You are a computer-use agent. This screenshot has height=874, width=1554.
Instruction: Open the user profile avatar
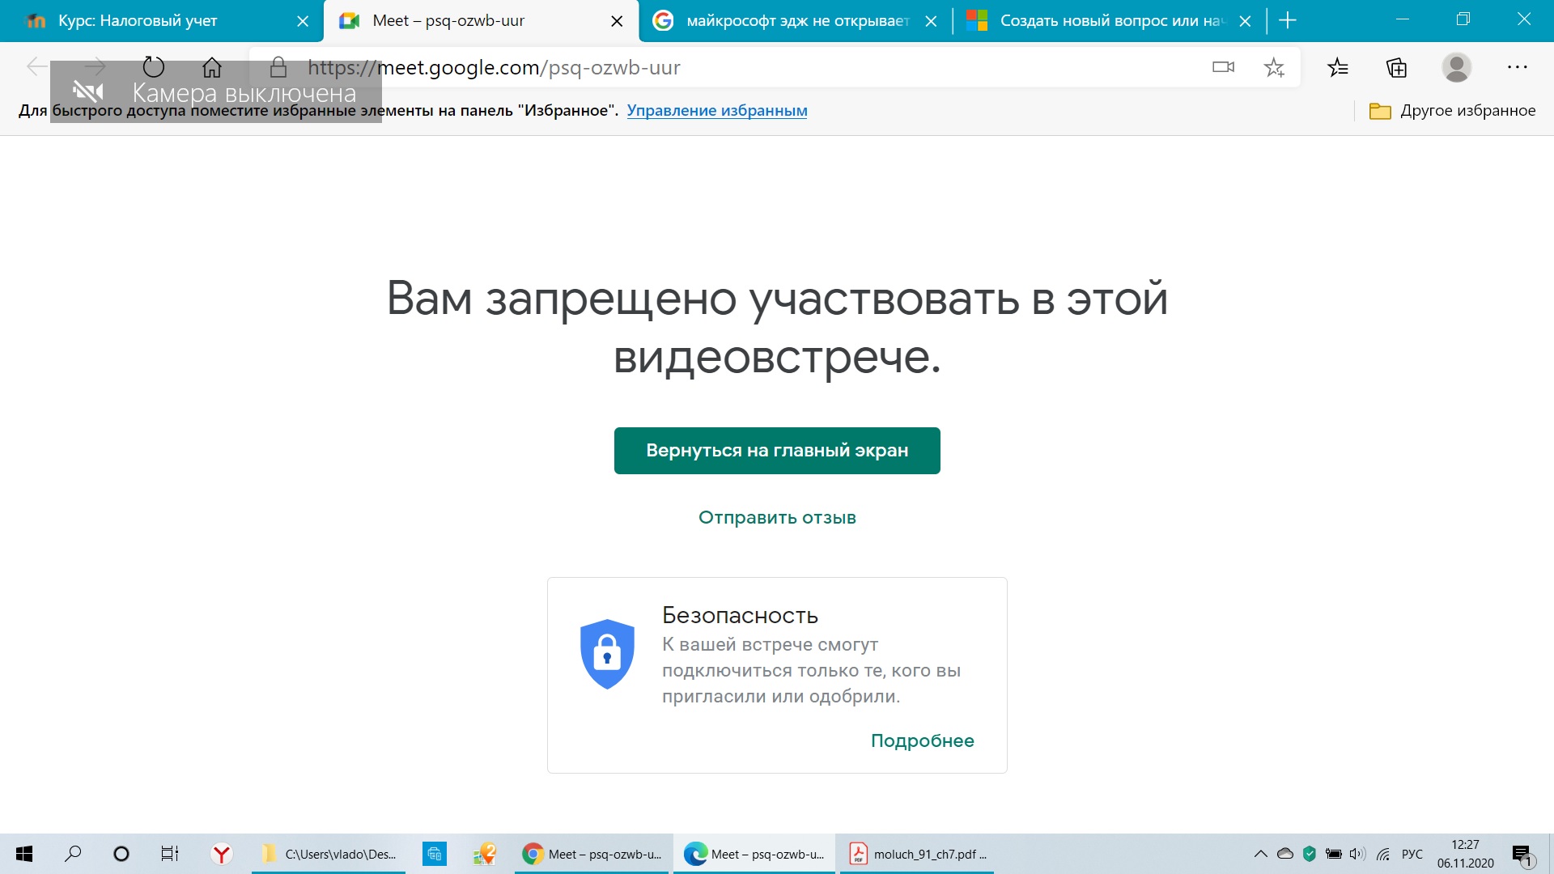[x=1456, y=67]
